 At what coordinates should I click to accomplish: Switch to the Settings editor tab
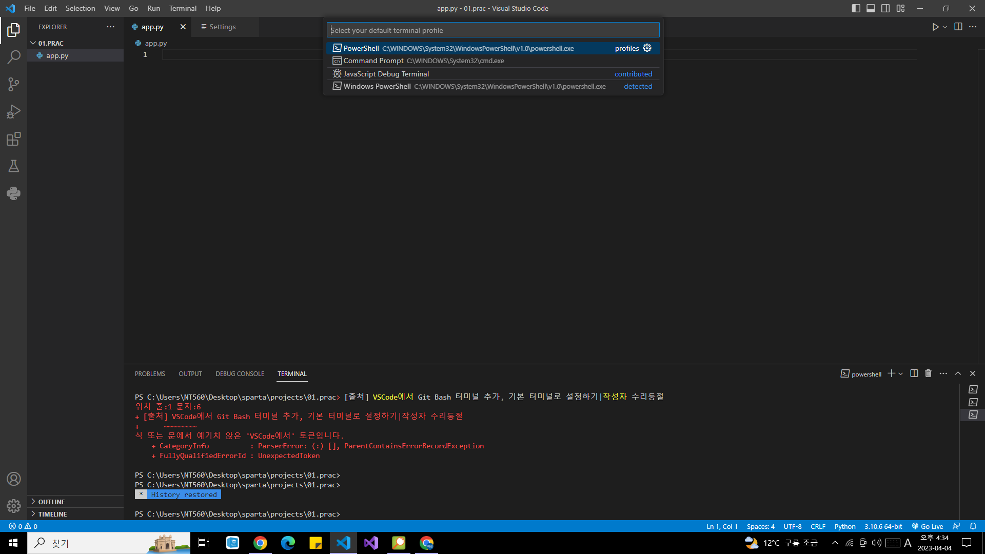(225, 27)
